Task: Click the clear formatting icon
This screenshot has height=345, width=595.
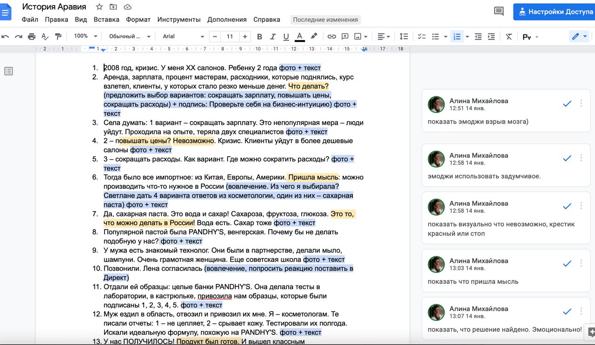Action: point(509,36)
